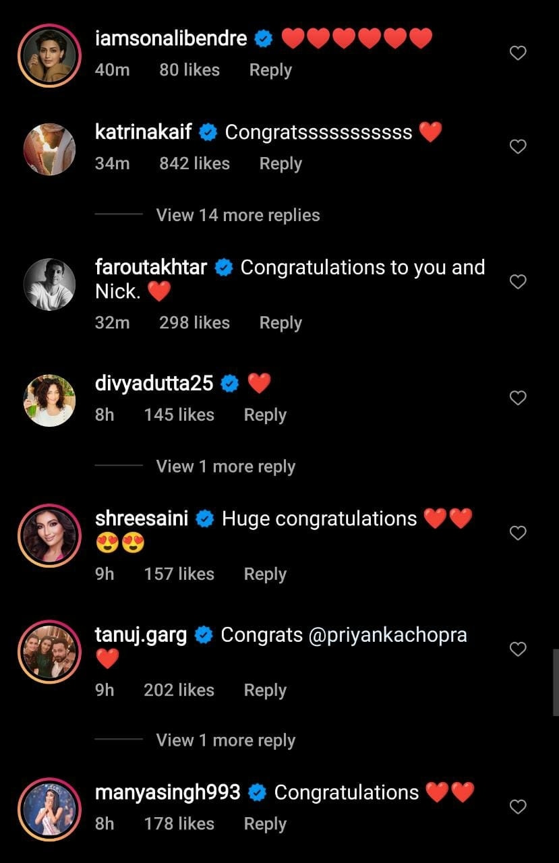
Task: Reply to katrinakaif's comment
Action: coord(281,164)
